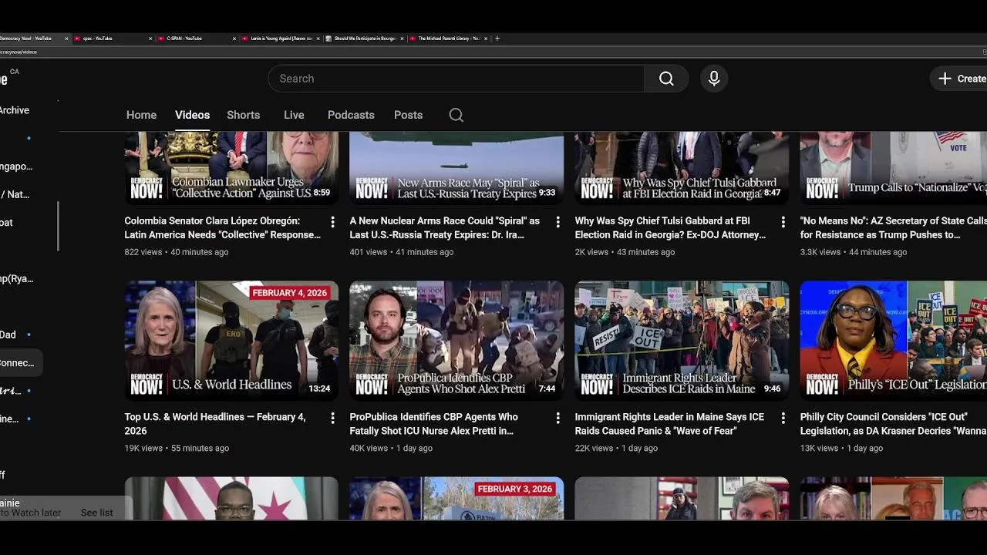This screenshot has width=987, height=555.
Task: Open A New Nuclear Arms Race title
Action: pos(445,227)
